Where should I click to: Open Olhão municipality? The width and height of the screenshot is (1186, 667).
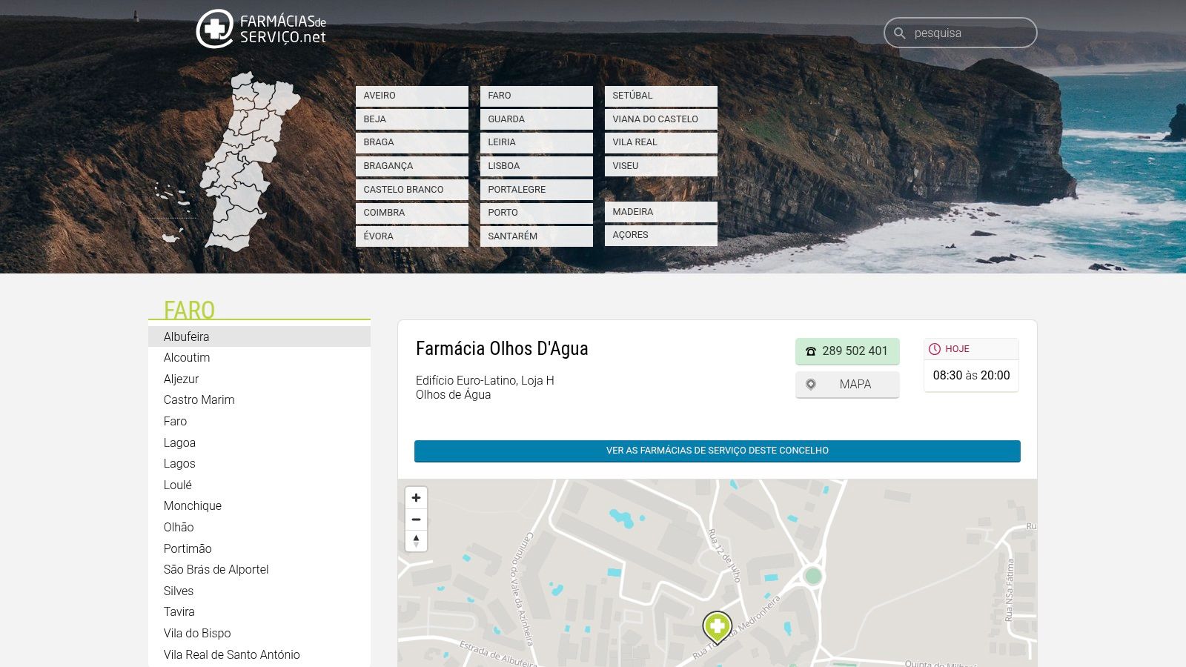coord(259,528)
